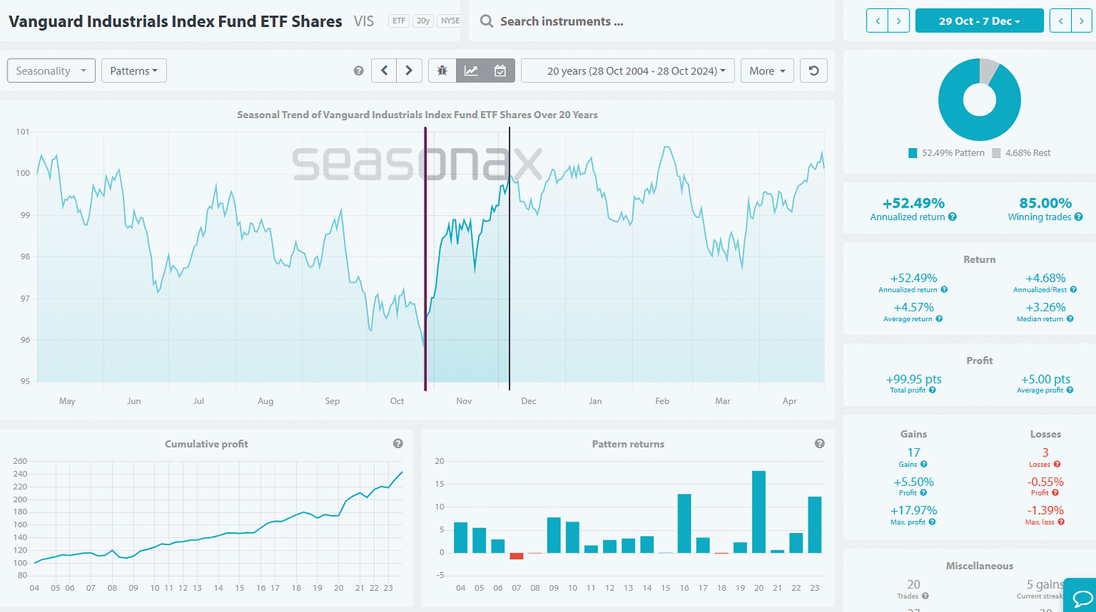Image resolution: width=1096 pixels, height=612 pixels.
Task: Click help icon next to Annualized/Rest
Action: coord(1073,289)
